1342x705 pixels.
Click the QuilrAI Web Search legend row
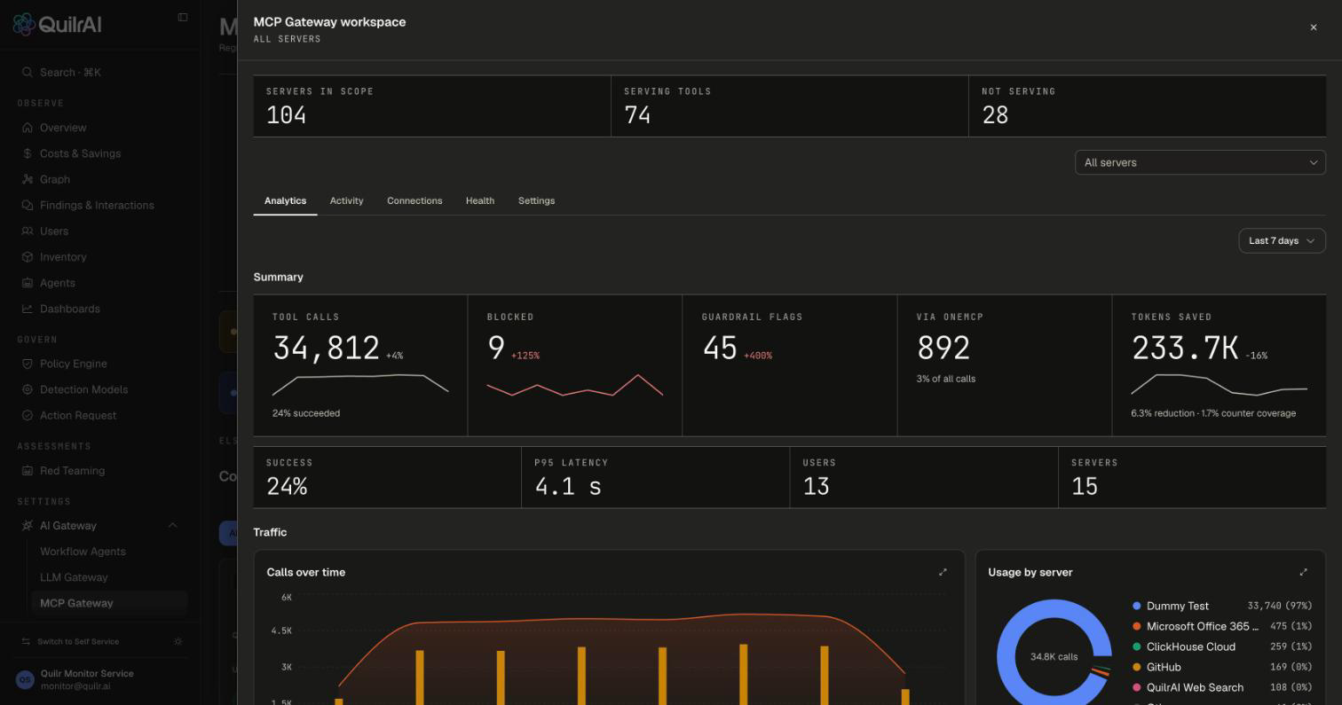(1222, 687)
